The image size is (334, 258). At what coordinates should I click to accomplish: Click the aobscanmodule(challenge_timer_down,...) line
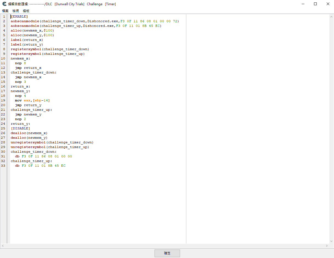pos(95,21)
